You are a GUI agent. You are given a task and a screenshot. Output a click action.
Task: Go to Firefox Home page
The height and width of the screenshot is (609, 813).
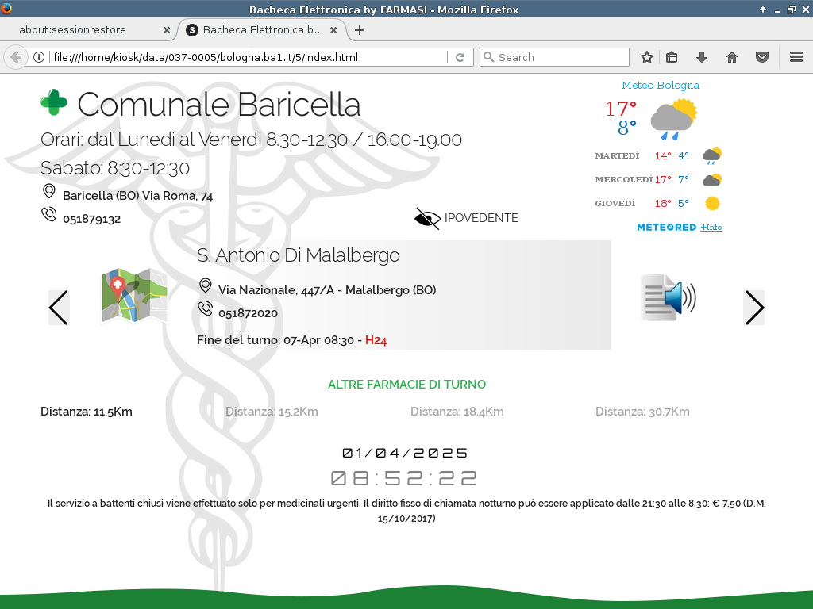(x=732, y=57)
